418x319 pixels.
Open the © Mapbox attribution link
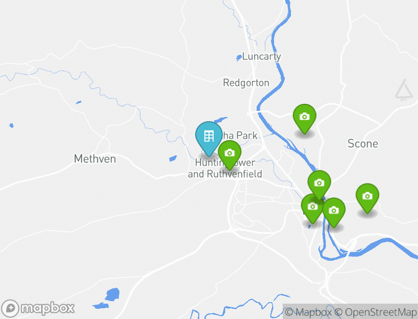[x=308, y=312]
